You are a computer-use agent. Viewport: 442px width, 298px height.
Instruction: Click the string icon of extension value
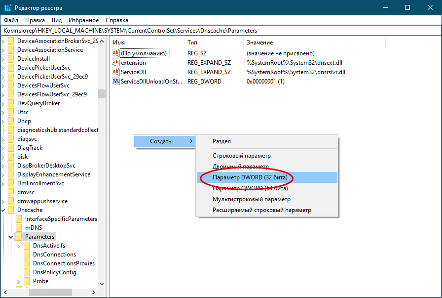coord(115,62)
